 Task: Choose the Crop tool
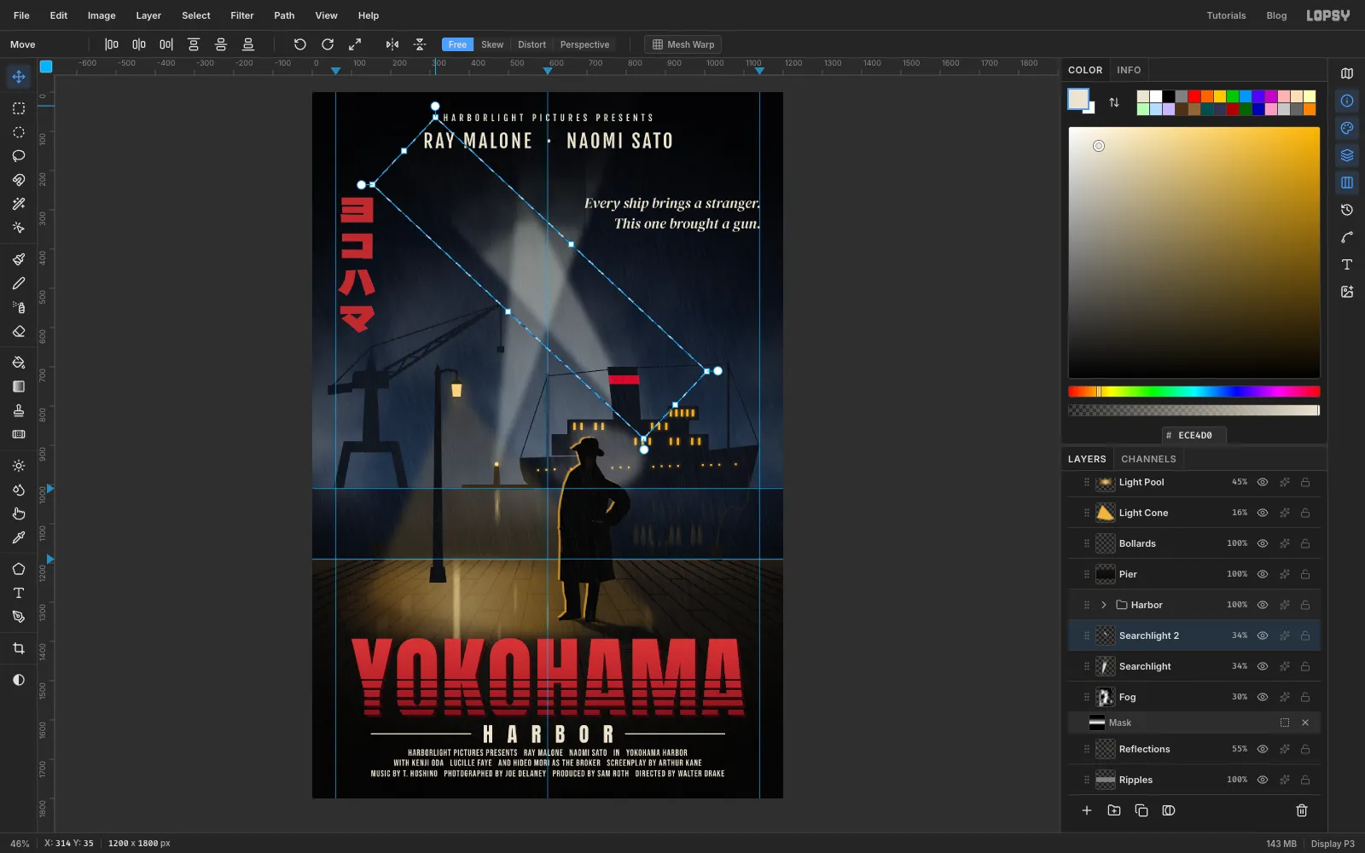19,648
